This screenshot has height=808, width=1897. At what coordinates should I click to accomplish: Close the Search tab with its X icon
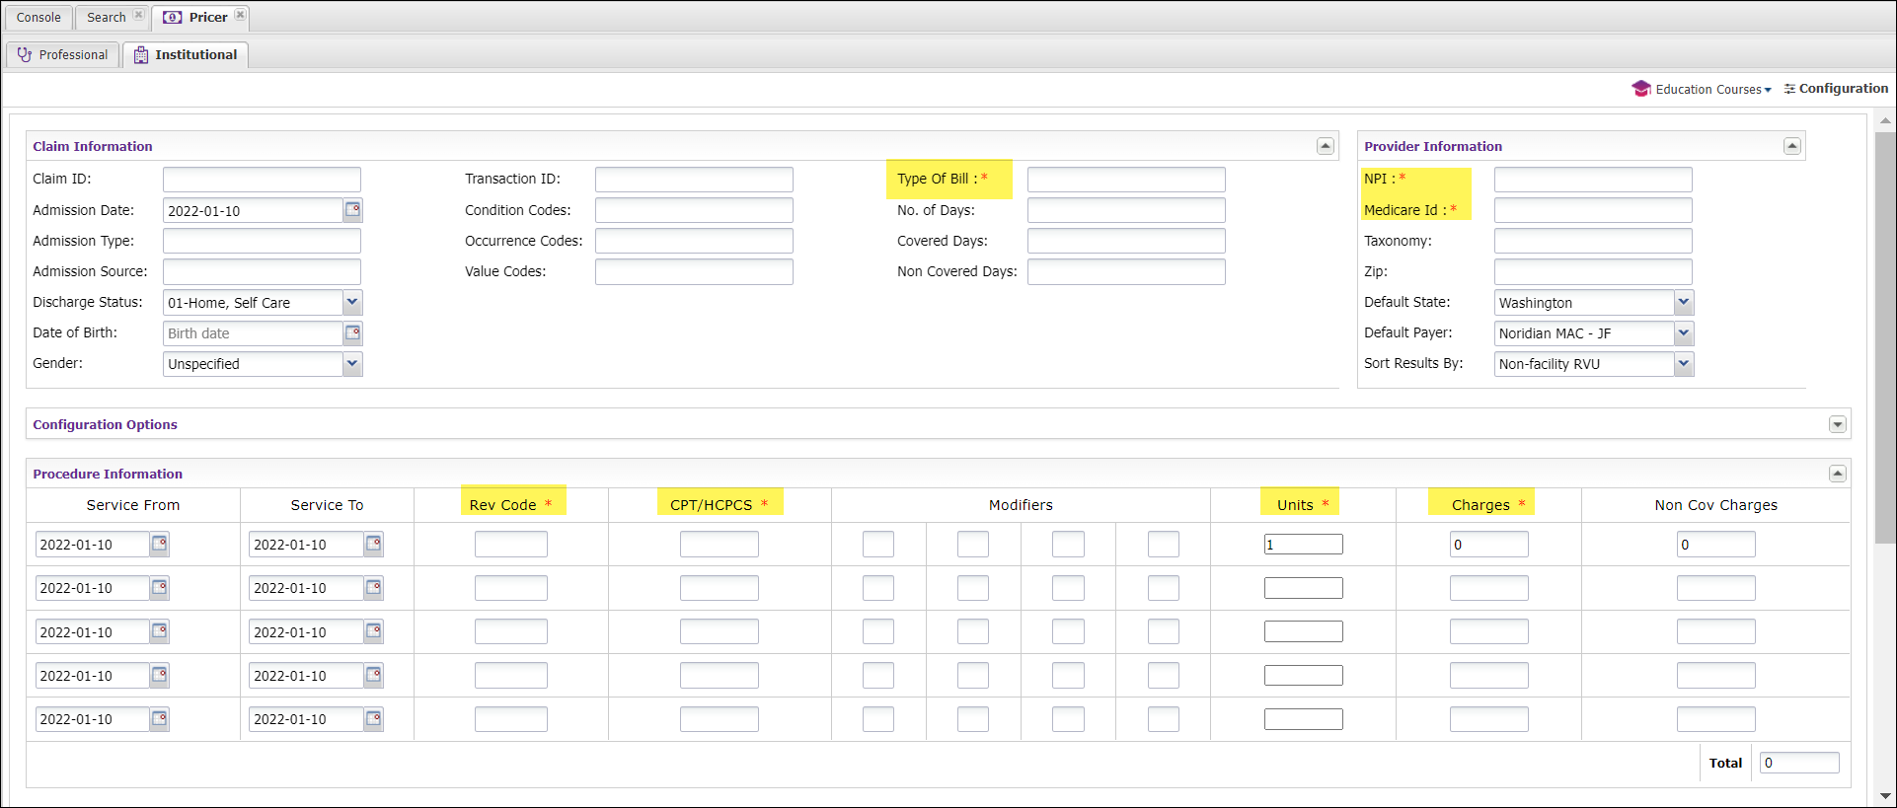click(138, 16)
